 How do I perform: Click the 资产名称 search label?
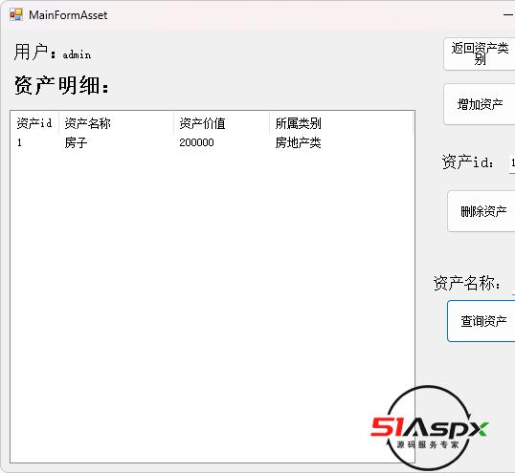(467, 283)
